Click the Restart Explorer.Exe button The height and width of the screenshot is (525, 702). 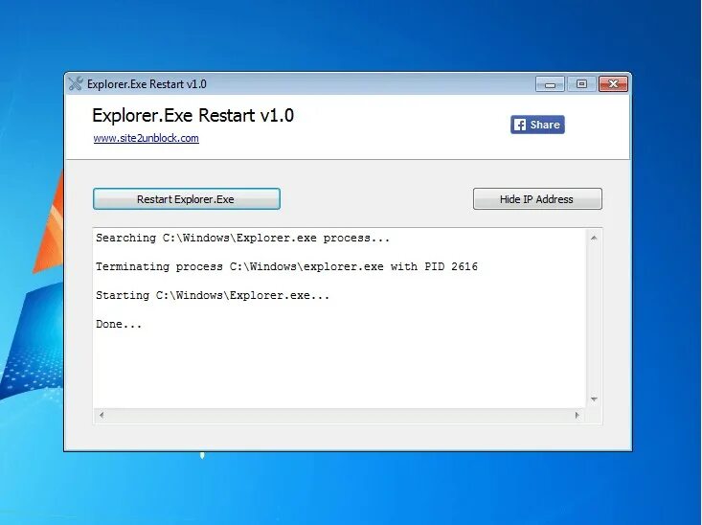187,199
